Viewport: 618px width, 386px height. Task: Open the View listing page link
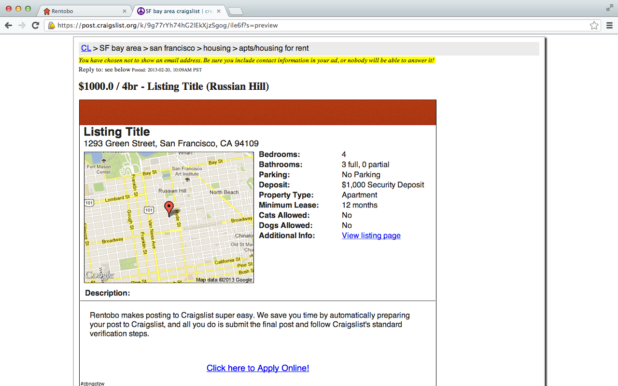[x=371, y=235]
